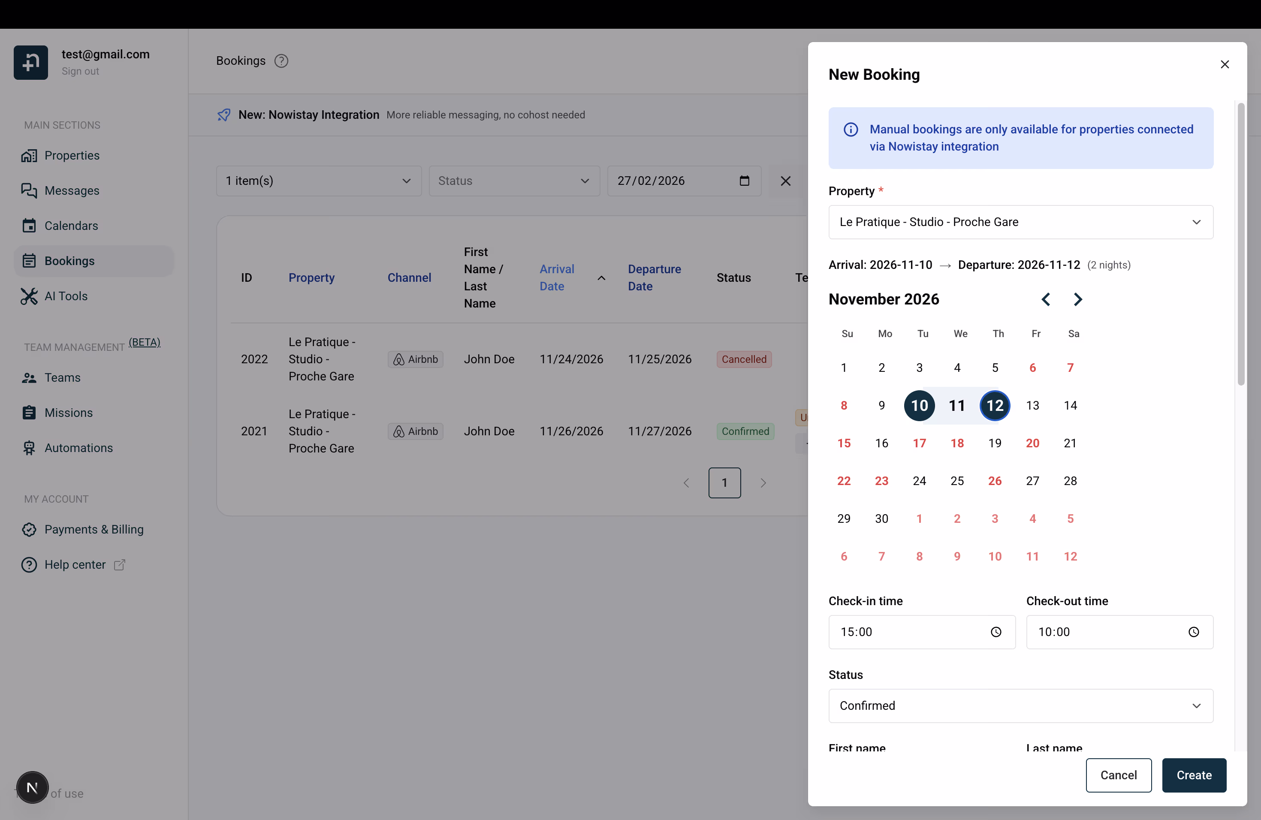Screen dimensions: 1261x820
Task: Open Automations in sidebar
Action: point(94,448)
